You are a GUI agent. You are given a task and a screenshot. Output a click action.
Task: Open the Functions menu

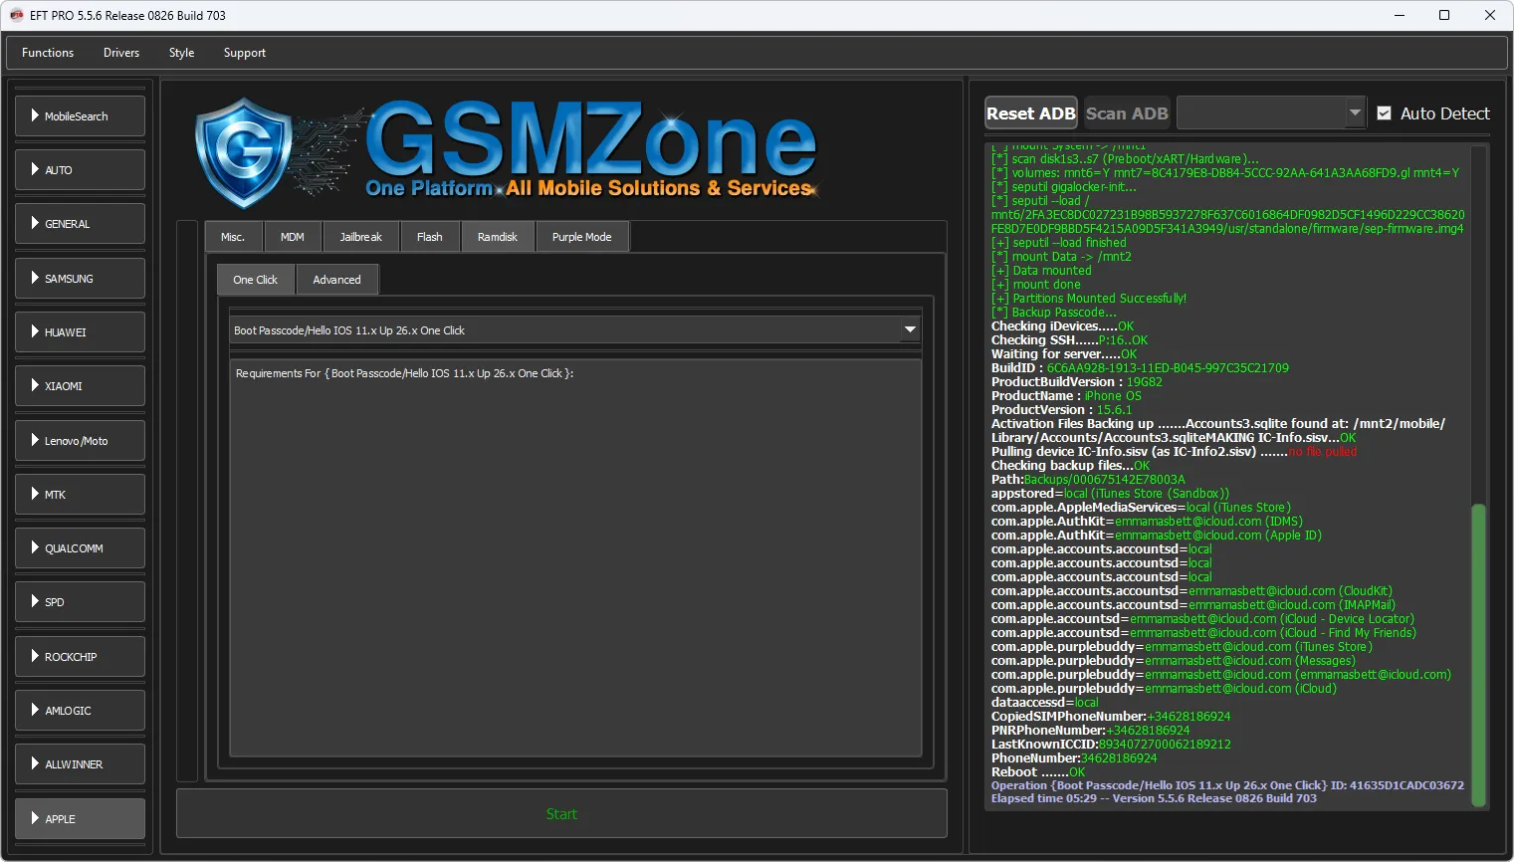[x=48, y=53]
